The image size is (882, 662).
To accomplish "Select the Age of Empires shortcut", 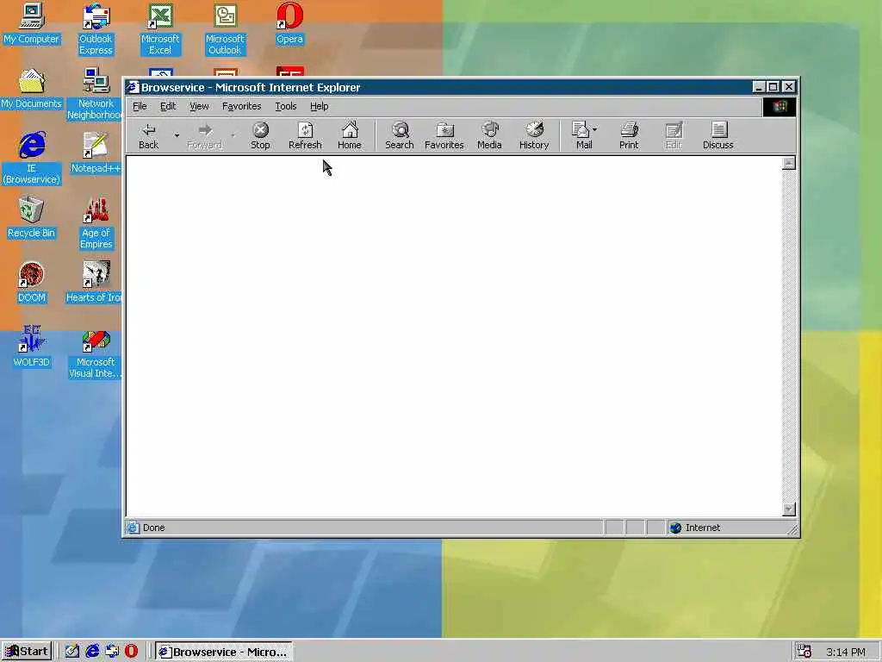I will [96, 223].
